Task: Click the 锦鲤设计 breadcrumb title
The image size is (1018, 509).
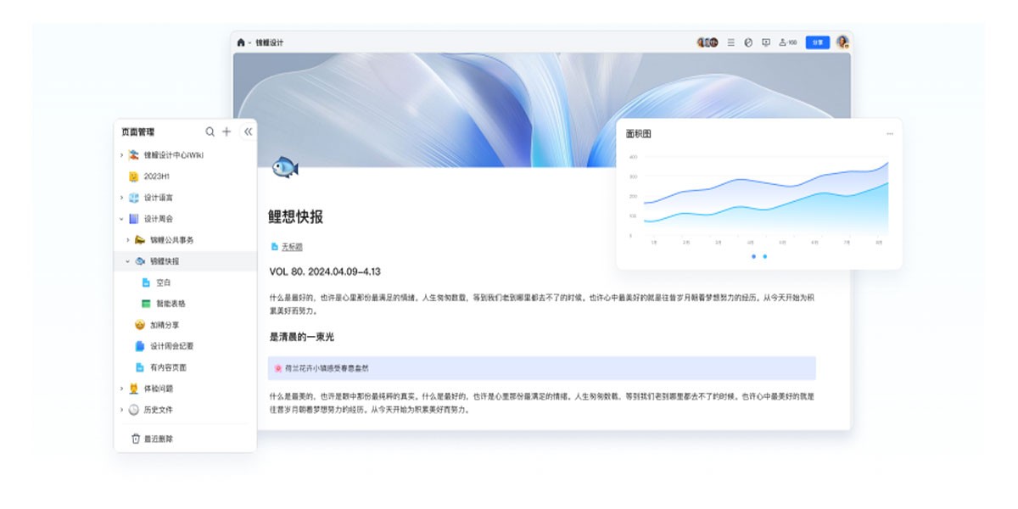Action: tap(270, 42)
